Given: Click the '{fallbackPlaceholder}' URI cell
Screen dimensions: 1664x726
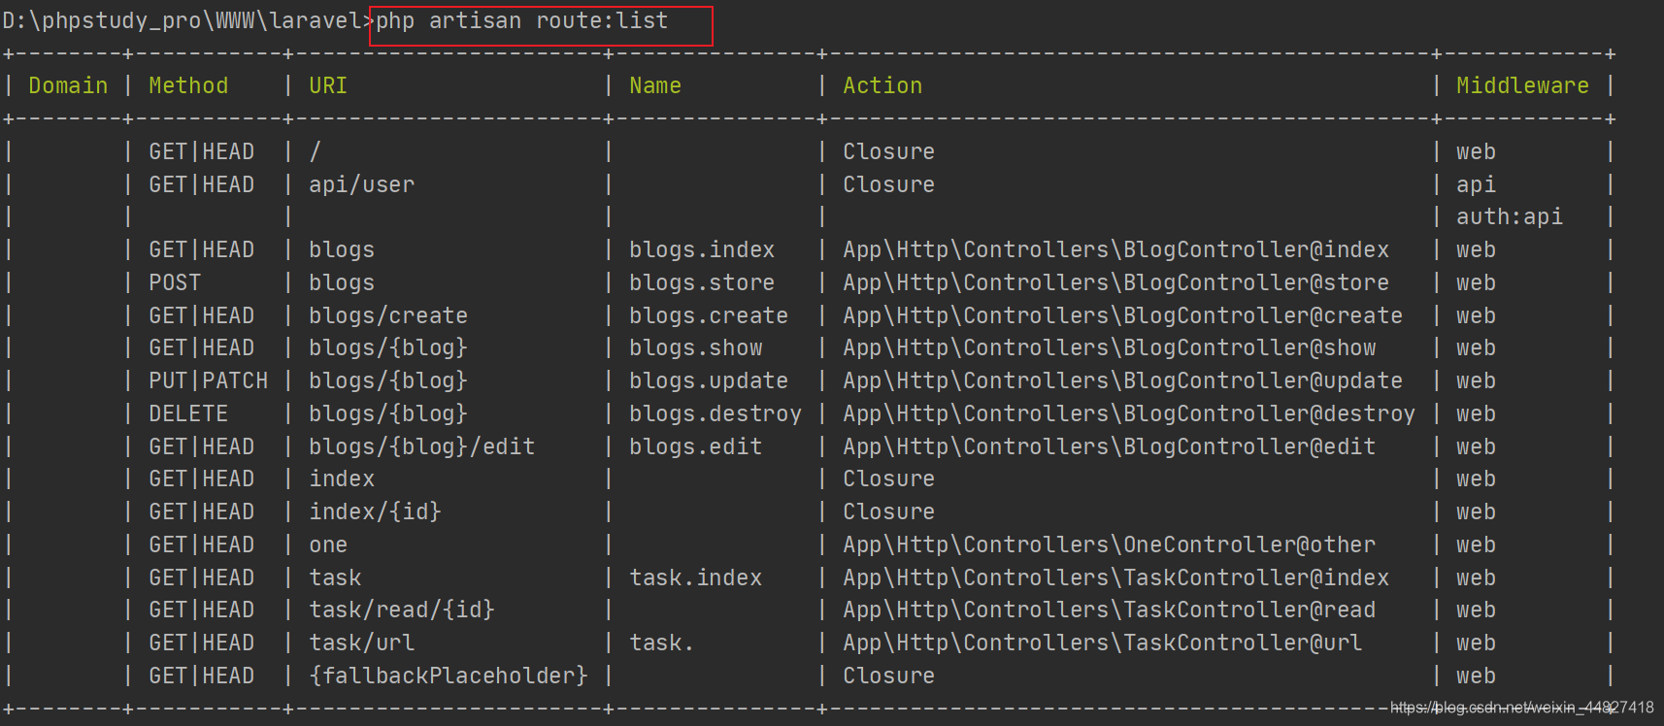Looking at the screenshot, I should 449,676.
